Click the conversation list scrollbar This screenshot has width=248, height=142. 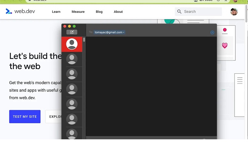click(x=84, y=40)
